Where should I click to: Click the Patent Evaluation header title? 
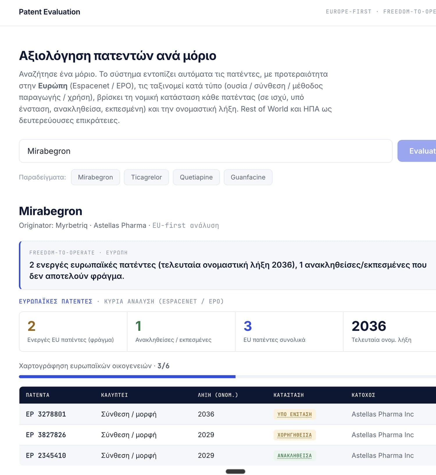tap(49, 12)
